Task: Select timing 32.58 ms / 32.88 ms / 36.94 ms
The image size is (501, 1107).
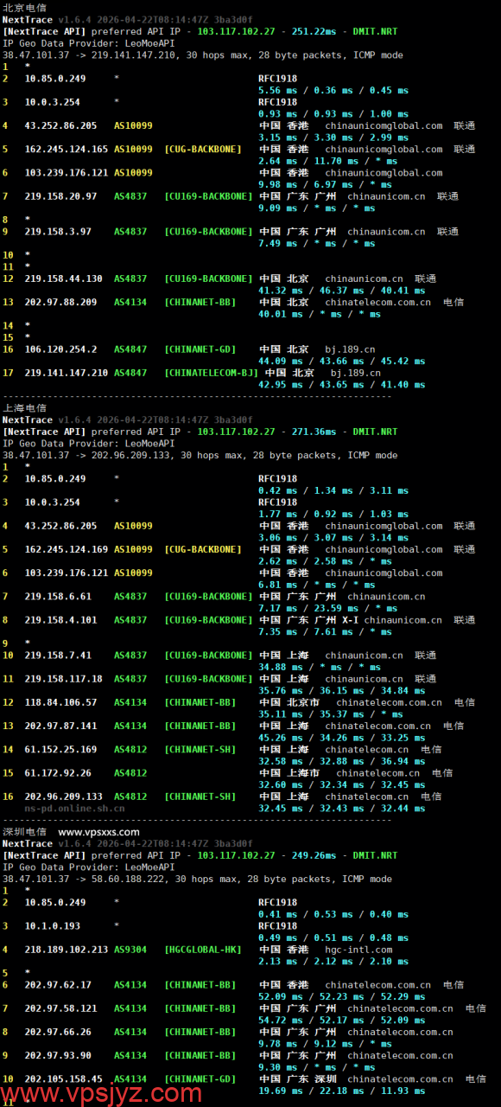Action: pyautogui.click(x=342, y=761)
